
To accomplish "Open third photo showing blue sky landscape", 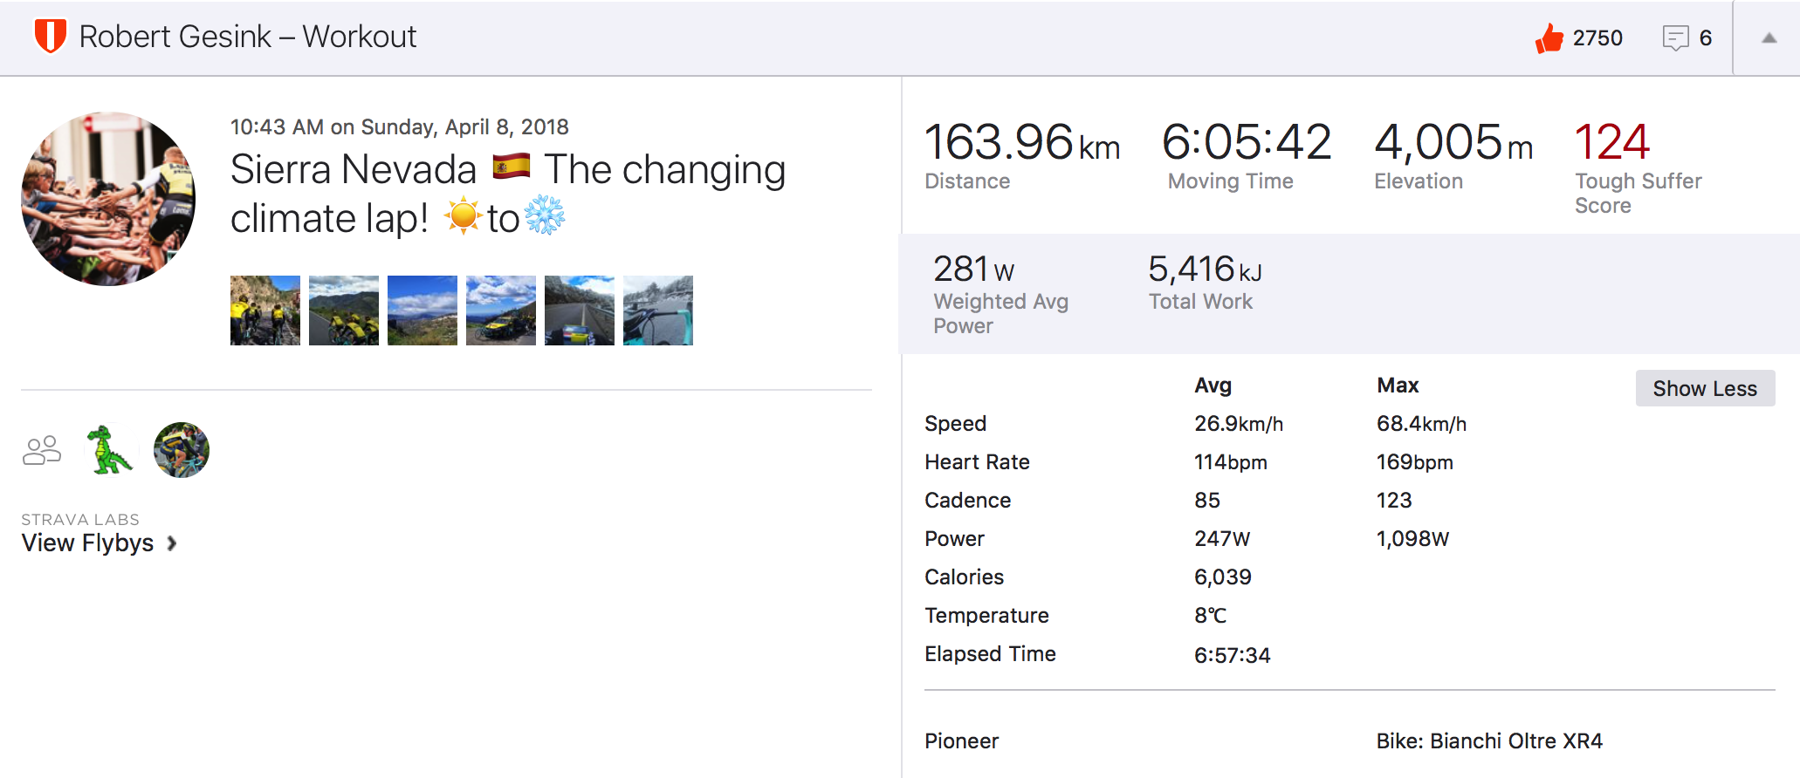I will [x=423, y=311].
